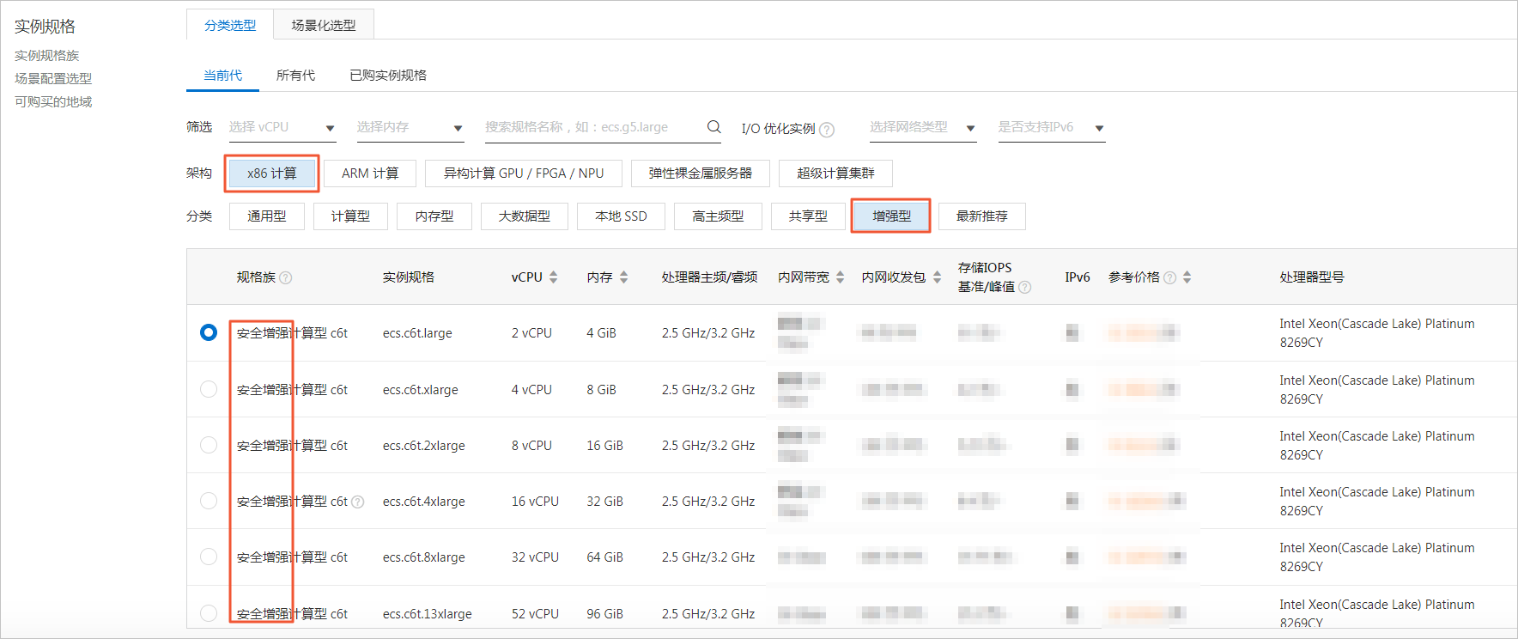Select 异构计算 GPU / FPGA / NPU
The image size is (1518, 639).
pos(524,173)
